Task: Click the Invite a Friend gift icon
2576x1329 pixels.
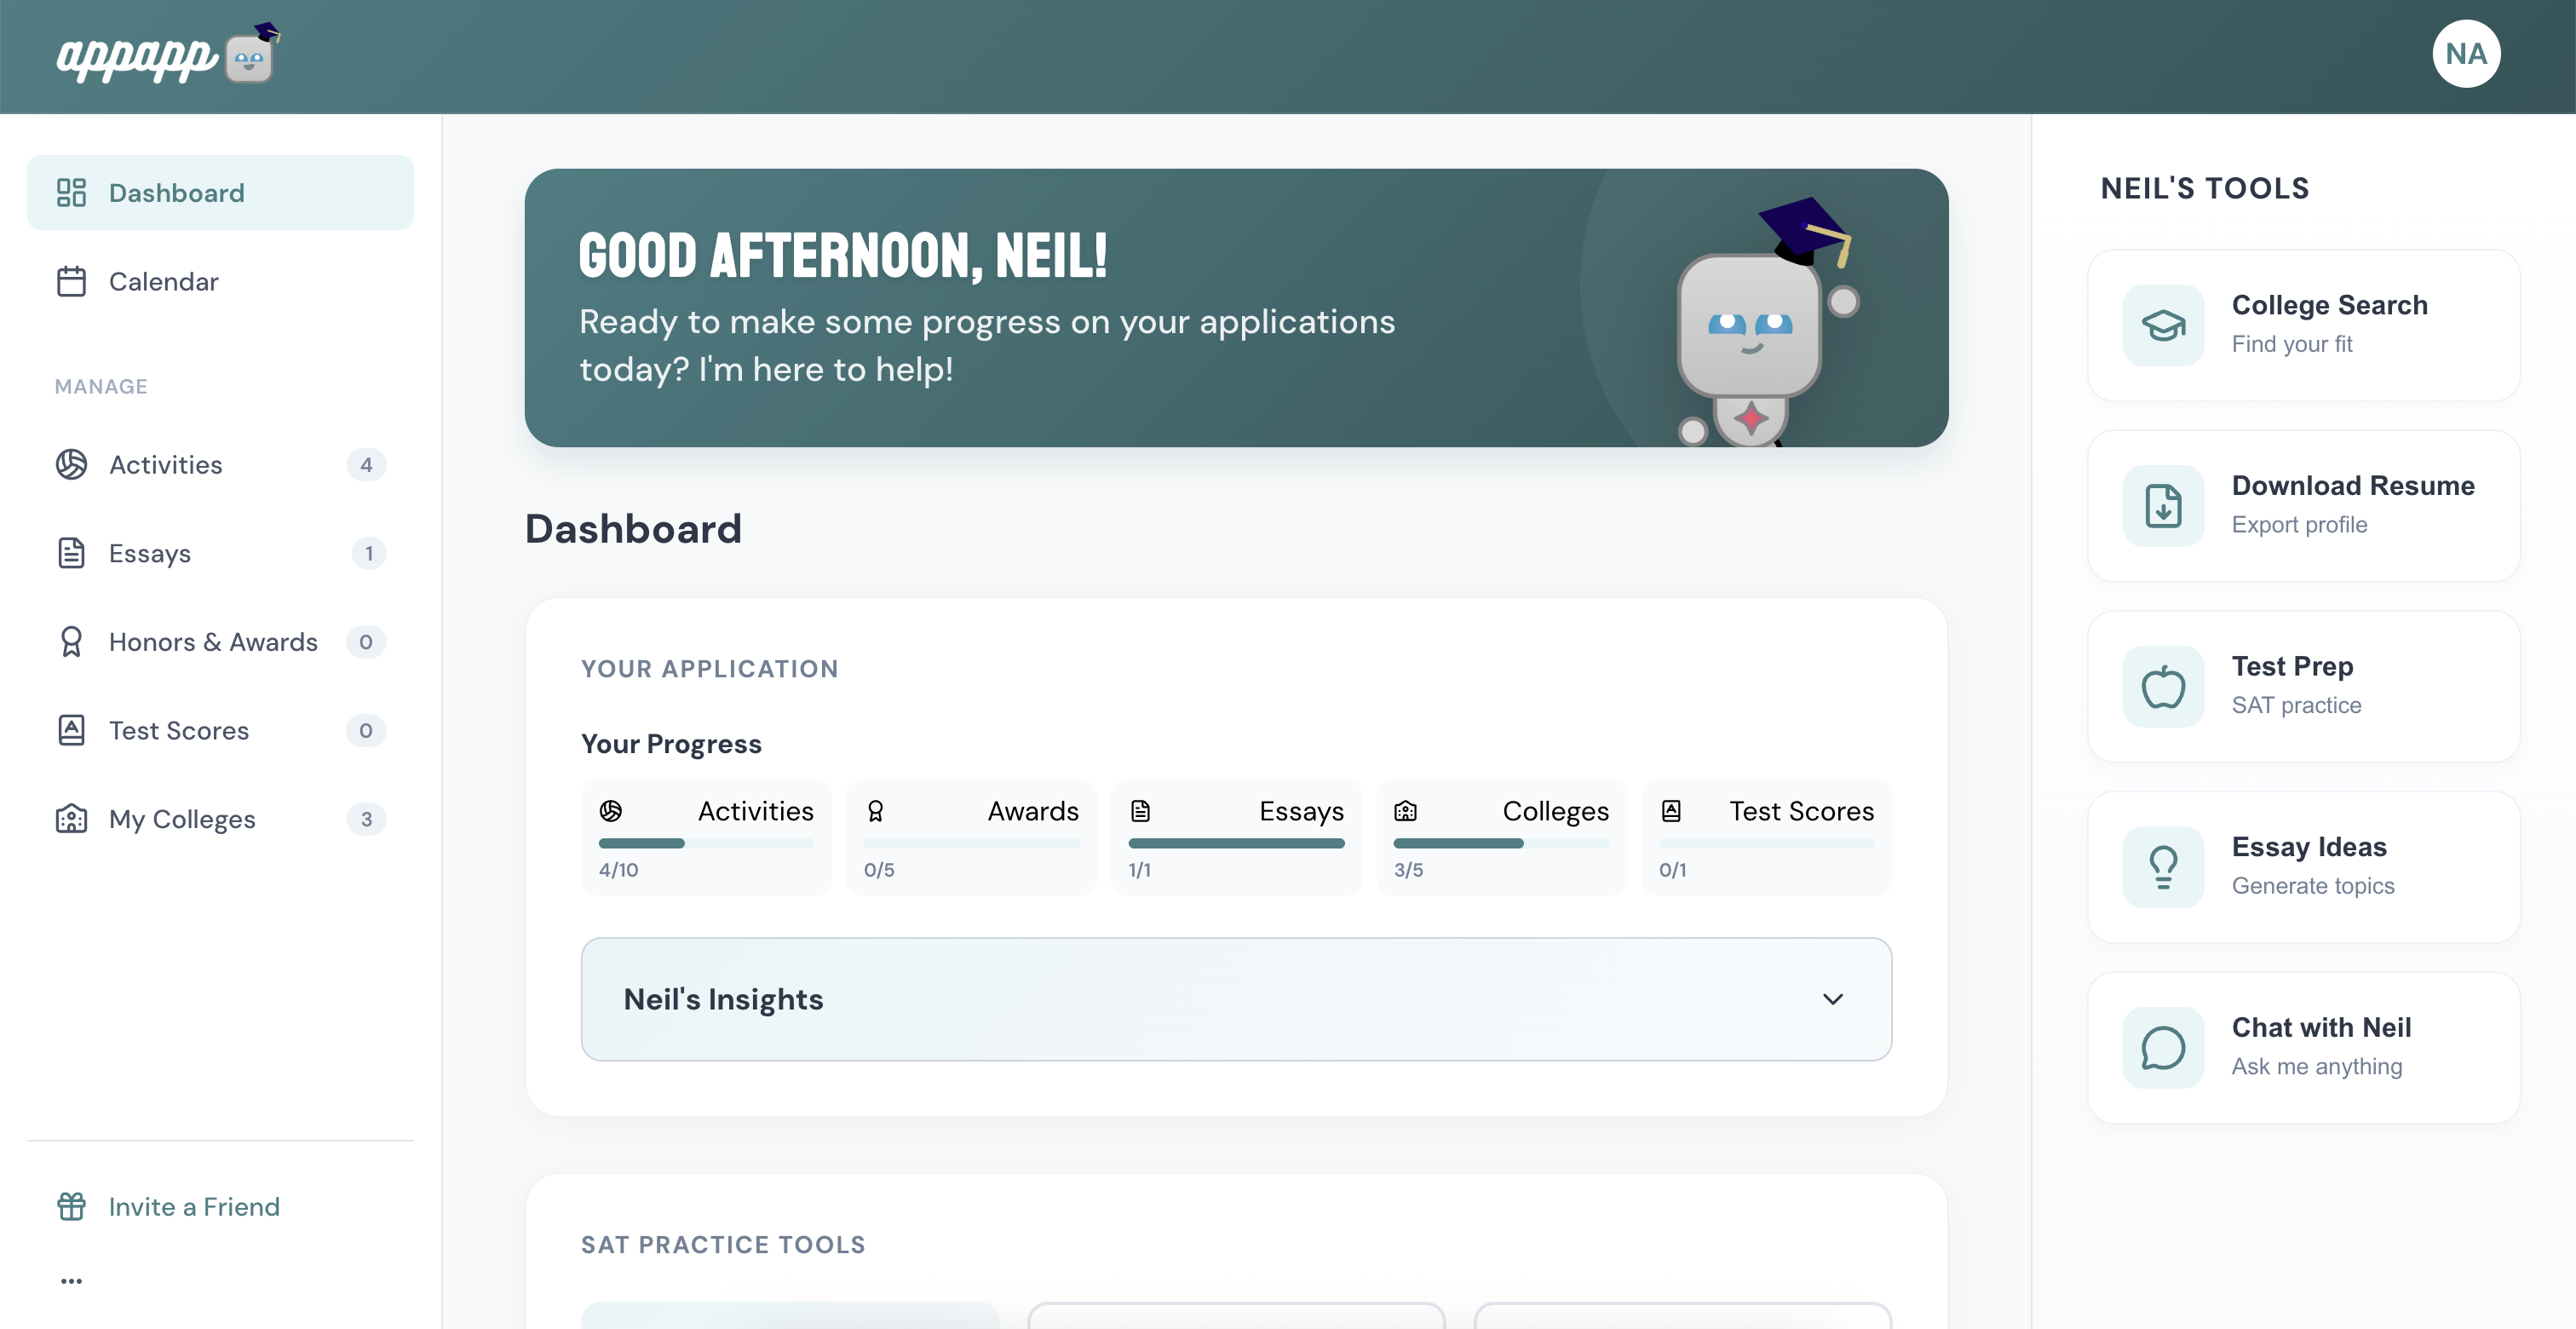Action: [71, 1206]
